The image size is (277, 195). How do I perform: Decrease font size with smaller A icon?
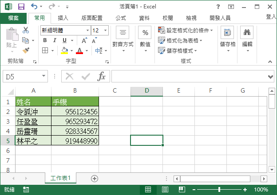[94, 41]
